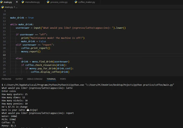Select the Terminal panel tab
The width and height of the screenshot is (183, 128).
[51, 79]
